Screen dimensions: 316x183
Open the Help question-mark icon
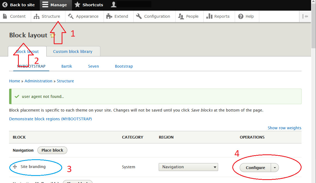point(240,16)
